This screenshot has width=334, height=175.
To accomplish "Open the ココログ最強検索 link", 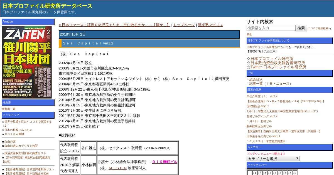I will tap(318, 28).
